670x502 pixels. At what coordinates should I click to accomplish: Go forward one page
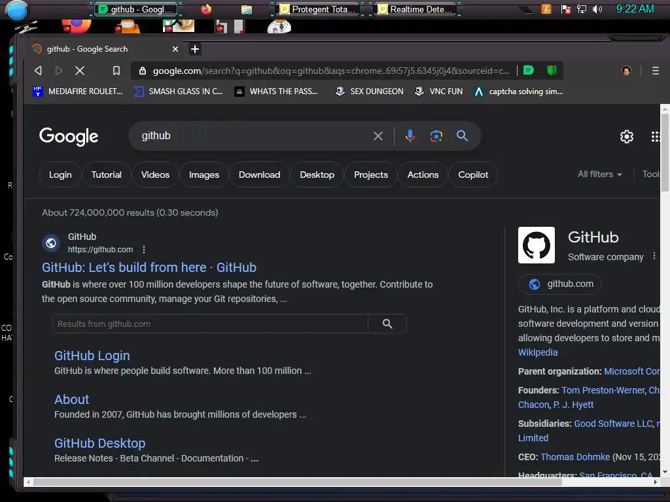pos(58,71)
